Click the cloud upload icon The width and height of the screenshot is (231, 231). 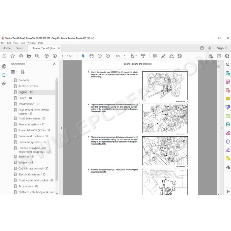coord(21,56)
